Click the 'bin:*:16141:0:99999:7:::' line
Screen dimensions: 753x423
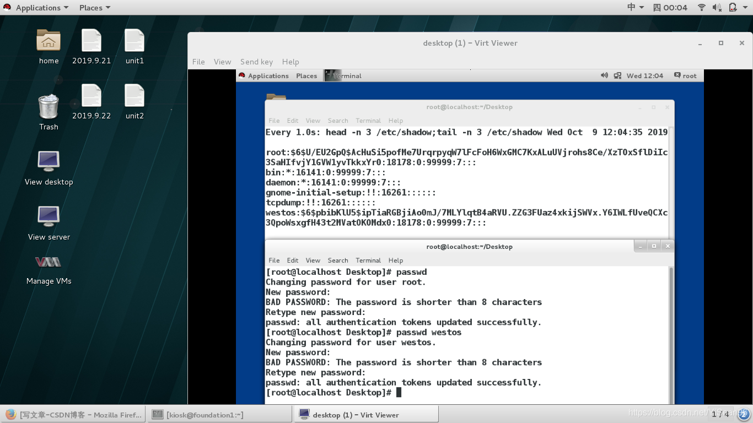coord(326,172)
